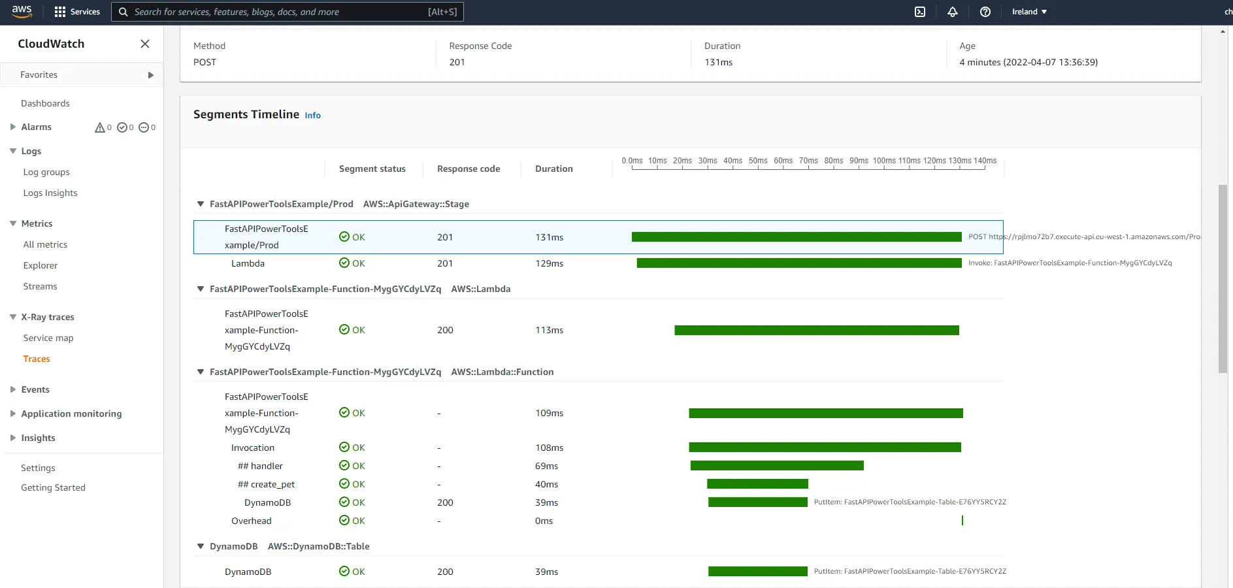The height and width of the screenshot is (588, 1233).
Task: Collapse the DynamoDB segment group
Action: (x=200, y=547)
